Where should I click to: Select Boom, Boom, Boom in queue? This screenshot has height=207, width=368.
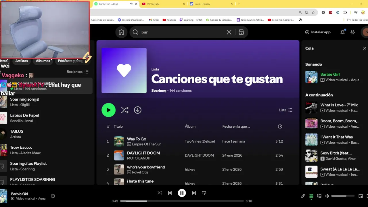[333, 124]
